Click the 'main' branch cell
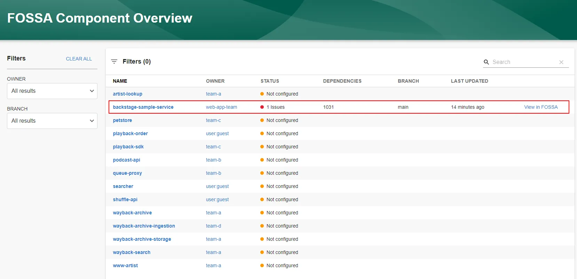 click(x=403, y=107)
